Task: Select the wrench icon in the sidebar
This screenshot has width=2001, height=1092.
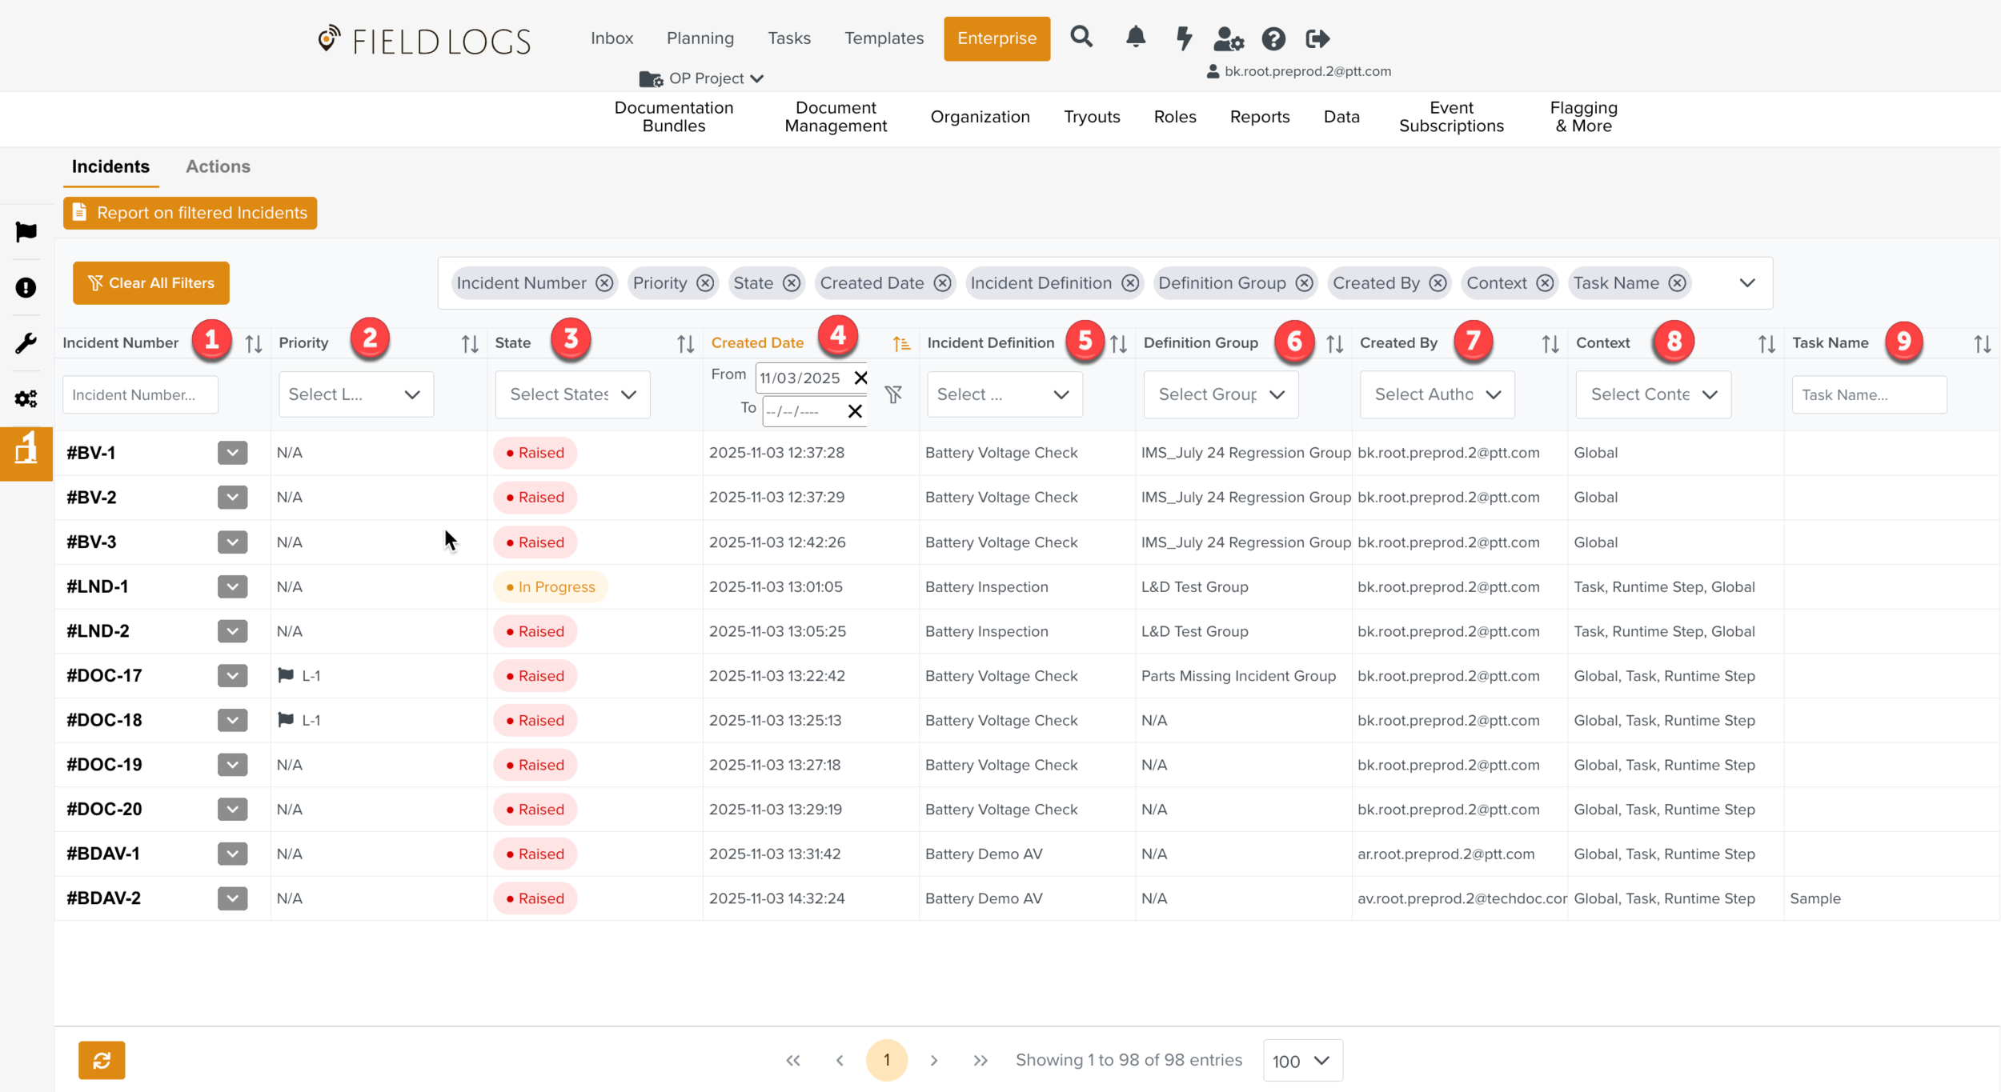Action: 26,343
